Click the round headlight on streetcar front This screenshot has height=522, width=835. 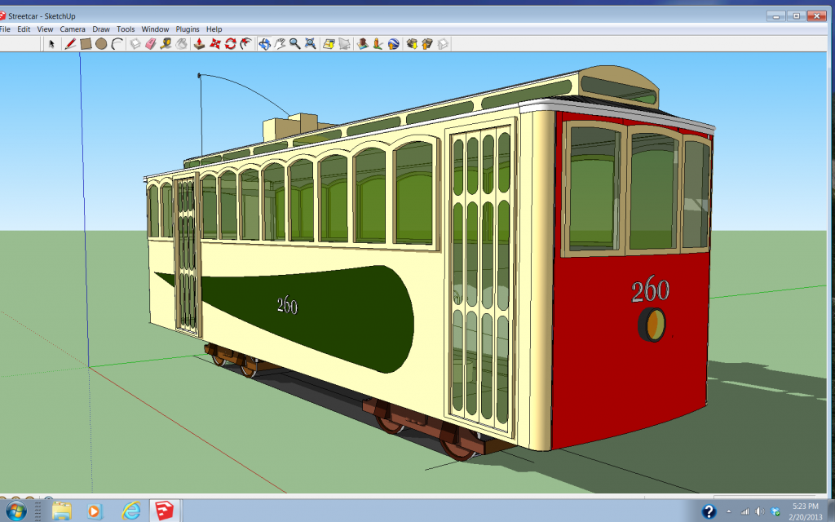click(x=652, y=325)
